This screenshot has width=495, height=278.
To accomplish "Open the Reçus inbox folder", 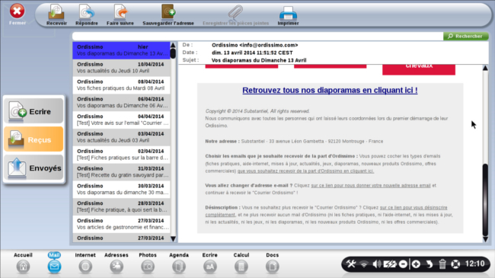I will (34, 139).
